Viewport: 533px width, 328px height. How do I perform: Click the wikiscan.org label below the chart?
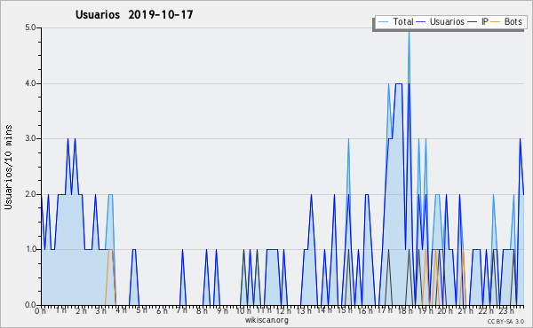(x=266, y=320)
